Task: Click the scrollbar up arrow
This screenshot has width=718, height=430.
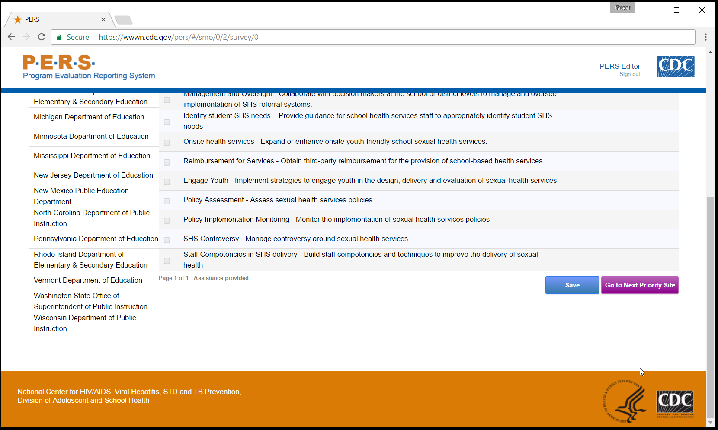Action: [710, 52]
